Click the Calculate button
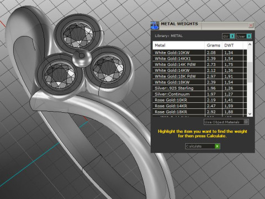265x199 pixels. [x=203, y=146]
